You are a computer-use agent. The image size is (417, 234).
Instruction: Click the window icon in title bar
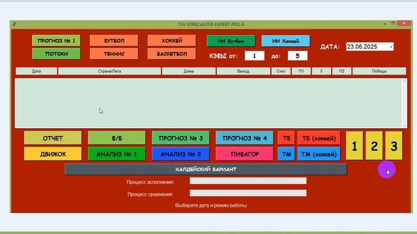tap(14, 24)
